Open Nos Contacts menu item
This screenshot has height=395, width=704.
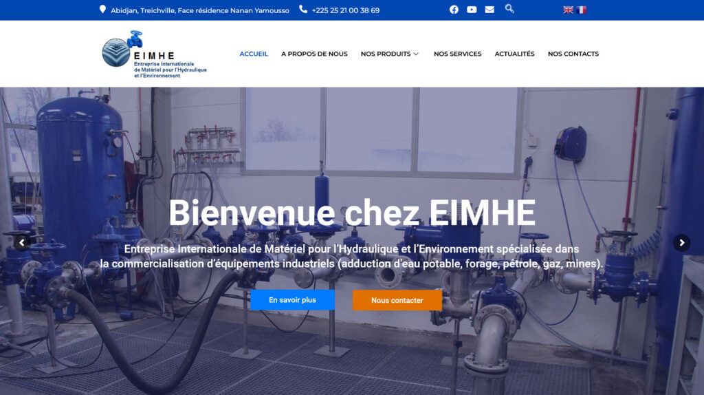pyautogui.click(x=573, y=54)
